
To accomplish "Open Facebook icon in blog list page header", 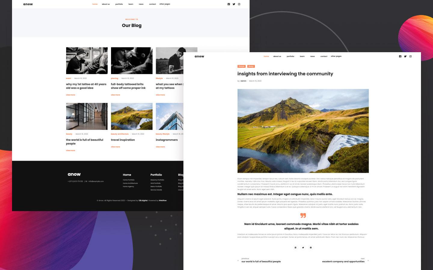I will (229, 4).
